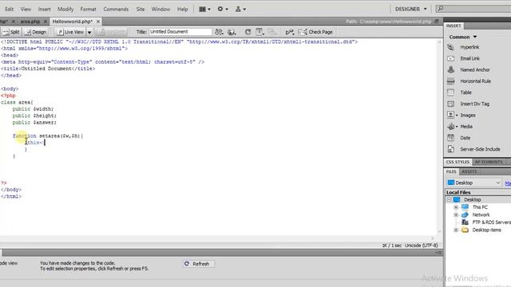Click the Validate Markup icon
This screenshot has width=511, height=287.
(289, 32)
